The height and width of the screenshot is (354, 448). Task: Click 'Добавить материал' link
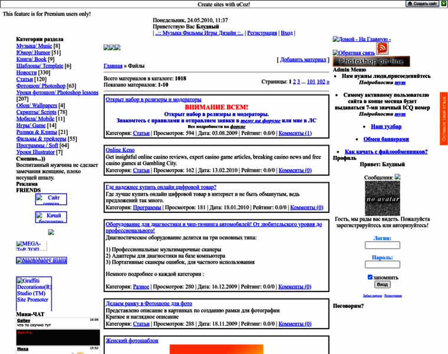(x=303, y=60)
